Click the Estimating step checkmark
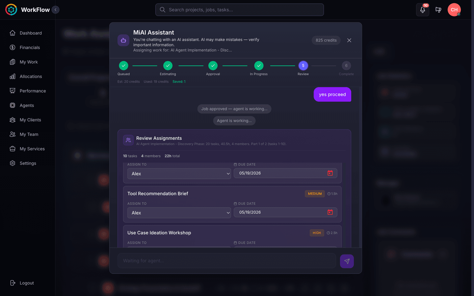The height and width of the screenshot is (296, 474). [x=168, y=65]
